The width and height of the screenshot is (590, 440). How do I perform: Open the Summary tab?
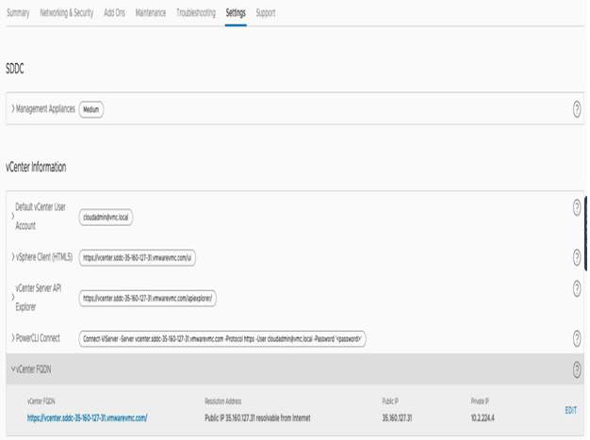tap(18, 13)
